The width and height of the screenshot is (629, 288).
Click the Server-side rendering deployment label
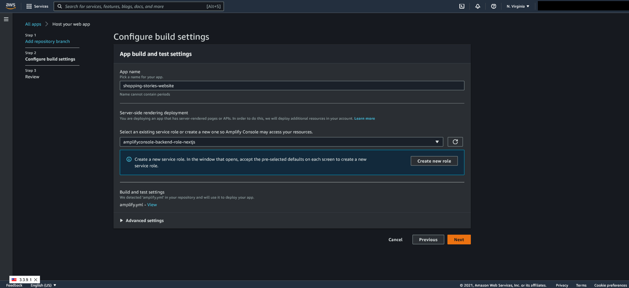[154, 113]
